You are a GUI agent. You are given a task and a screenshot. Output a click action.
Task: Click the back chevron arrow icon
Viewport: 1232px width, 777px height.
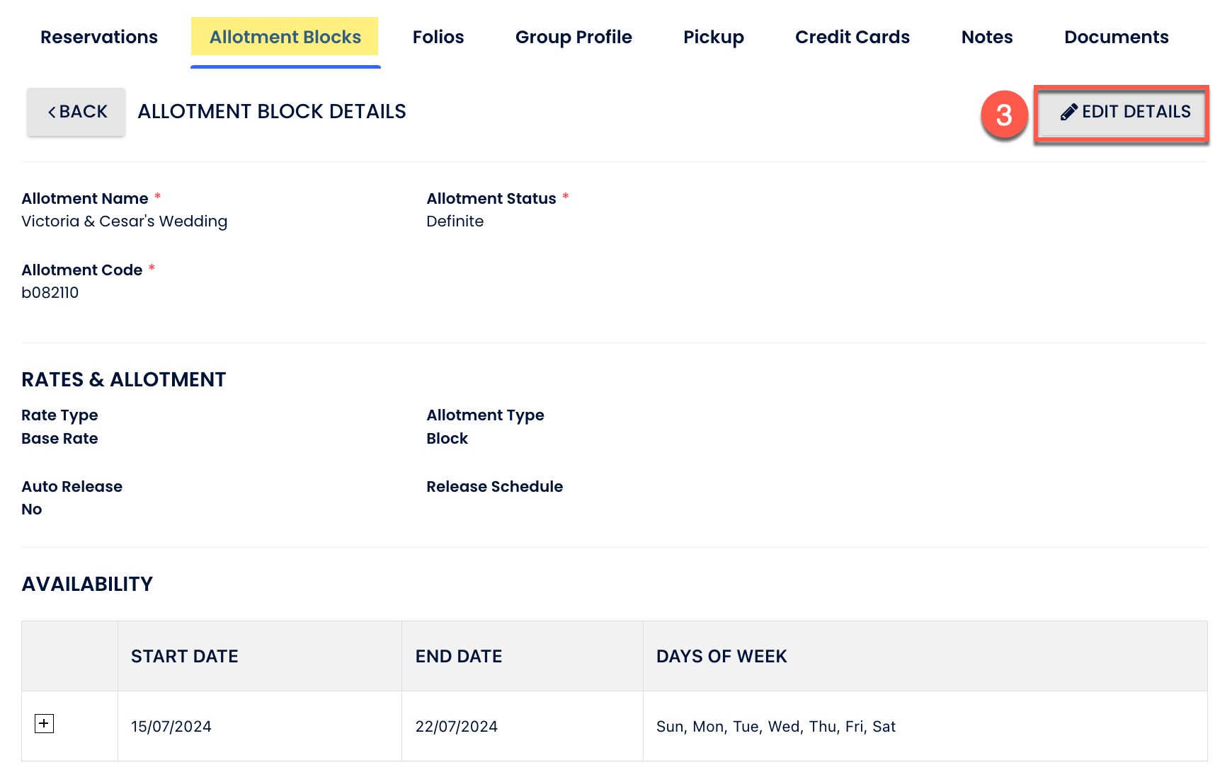[52, 112]
